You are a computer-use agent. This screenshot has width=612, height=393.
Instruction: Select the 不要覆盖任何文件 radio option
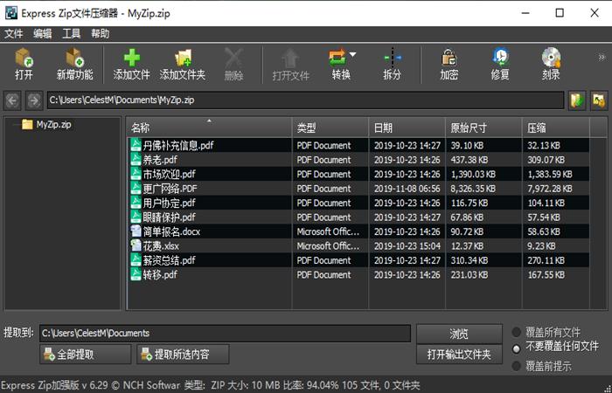click(517, 348)
